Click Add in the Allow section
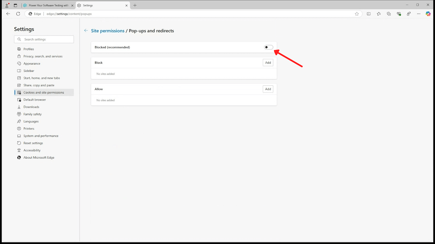435x244 pixels. pos(268,89)
